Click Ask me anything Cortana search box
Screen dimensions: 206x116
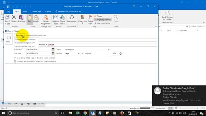[33, 113]
